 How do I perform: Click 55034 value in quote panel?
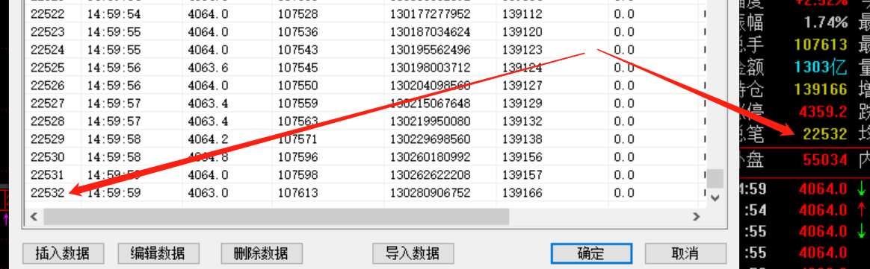click(x=825, y=160)
